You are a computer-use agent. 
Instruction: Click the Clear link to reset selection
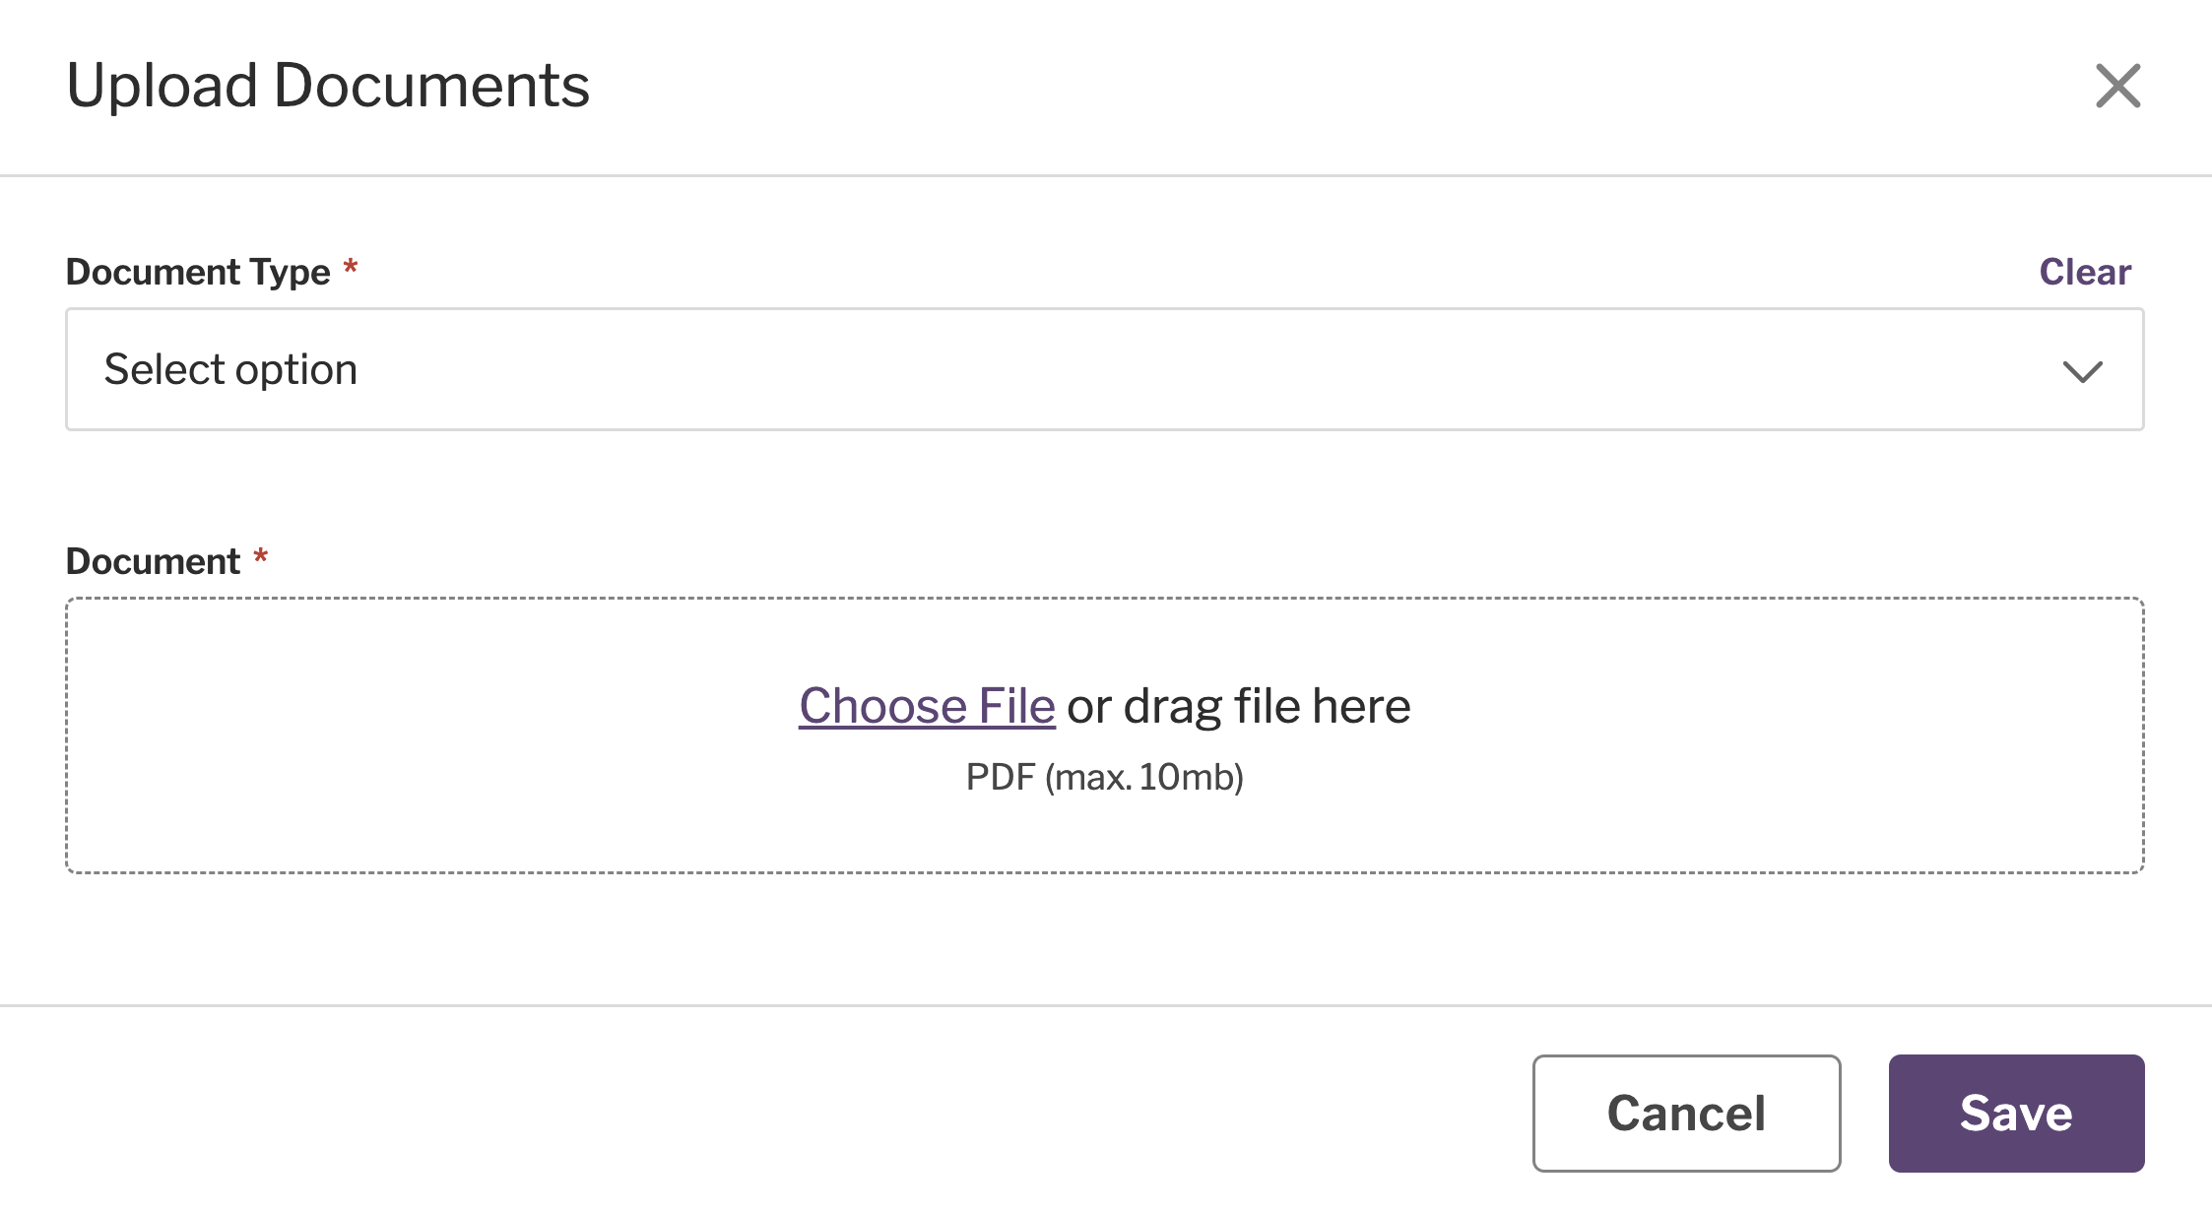2084,272
